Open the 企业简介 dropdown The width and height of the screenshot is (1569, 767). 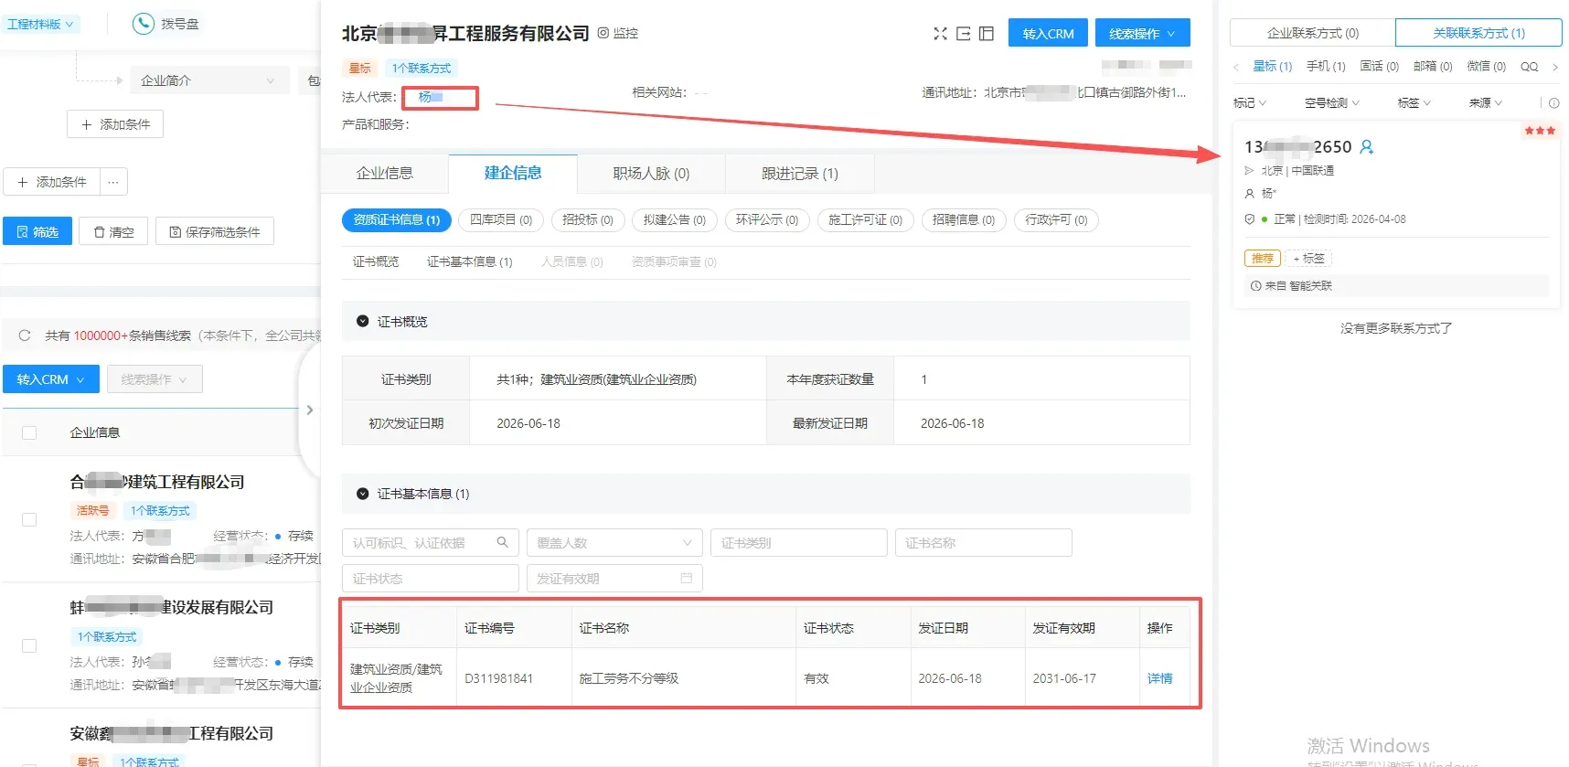tap(208, 80)
